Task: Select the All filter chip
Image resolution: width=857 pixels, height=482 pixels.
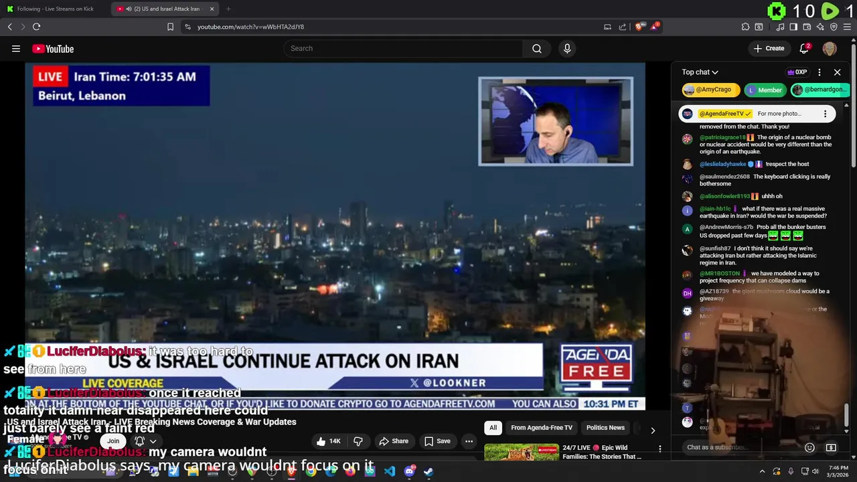Action: 493,428
